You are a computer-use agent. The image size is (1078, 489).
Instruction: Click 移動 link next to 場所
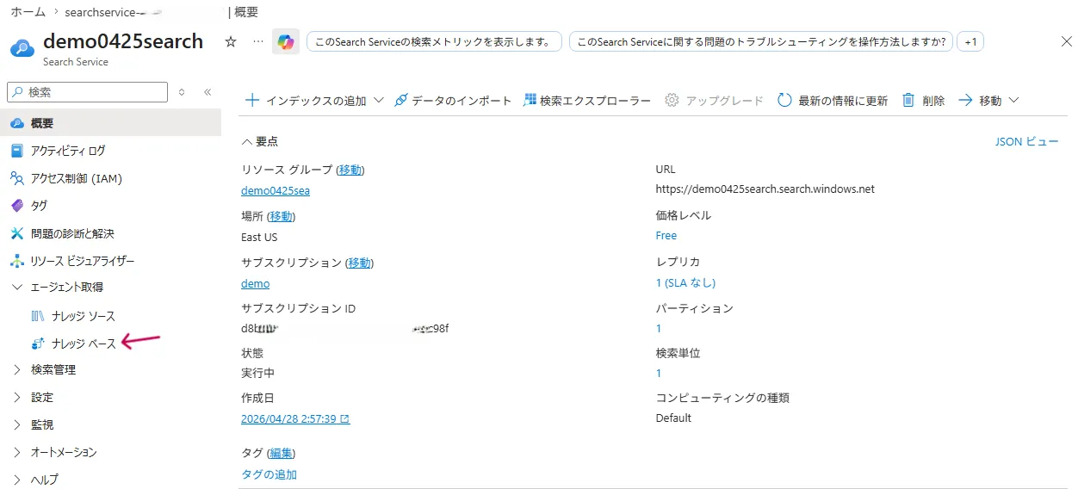281,216
